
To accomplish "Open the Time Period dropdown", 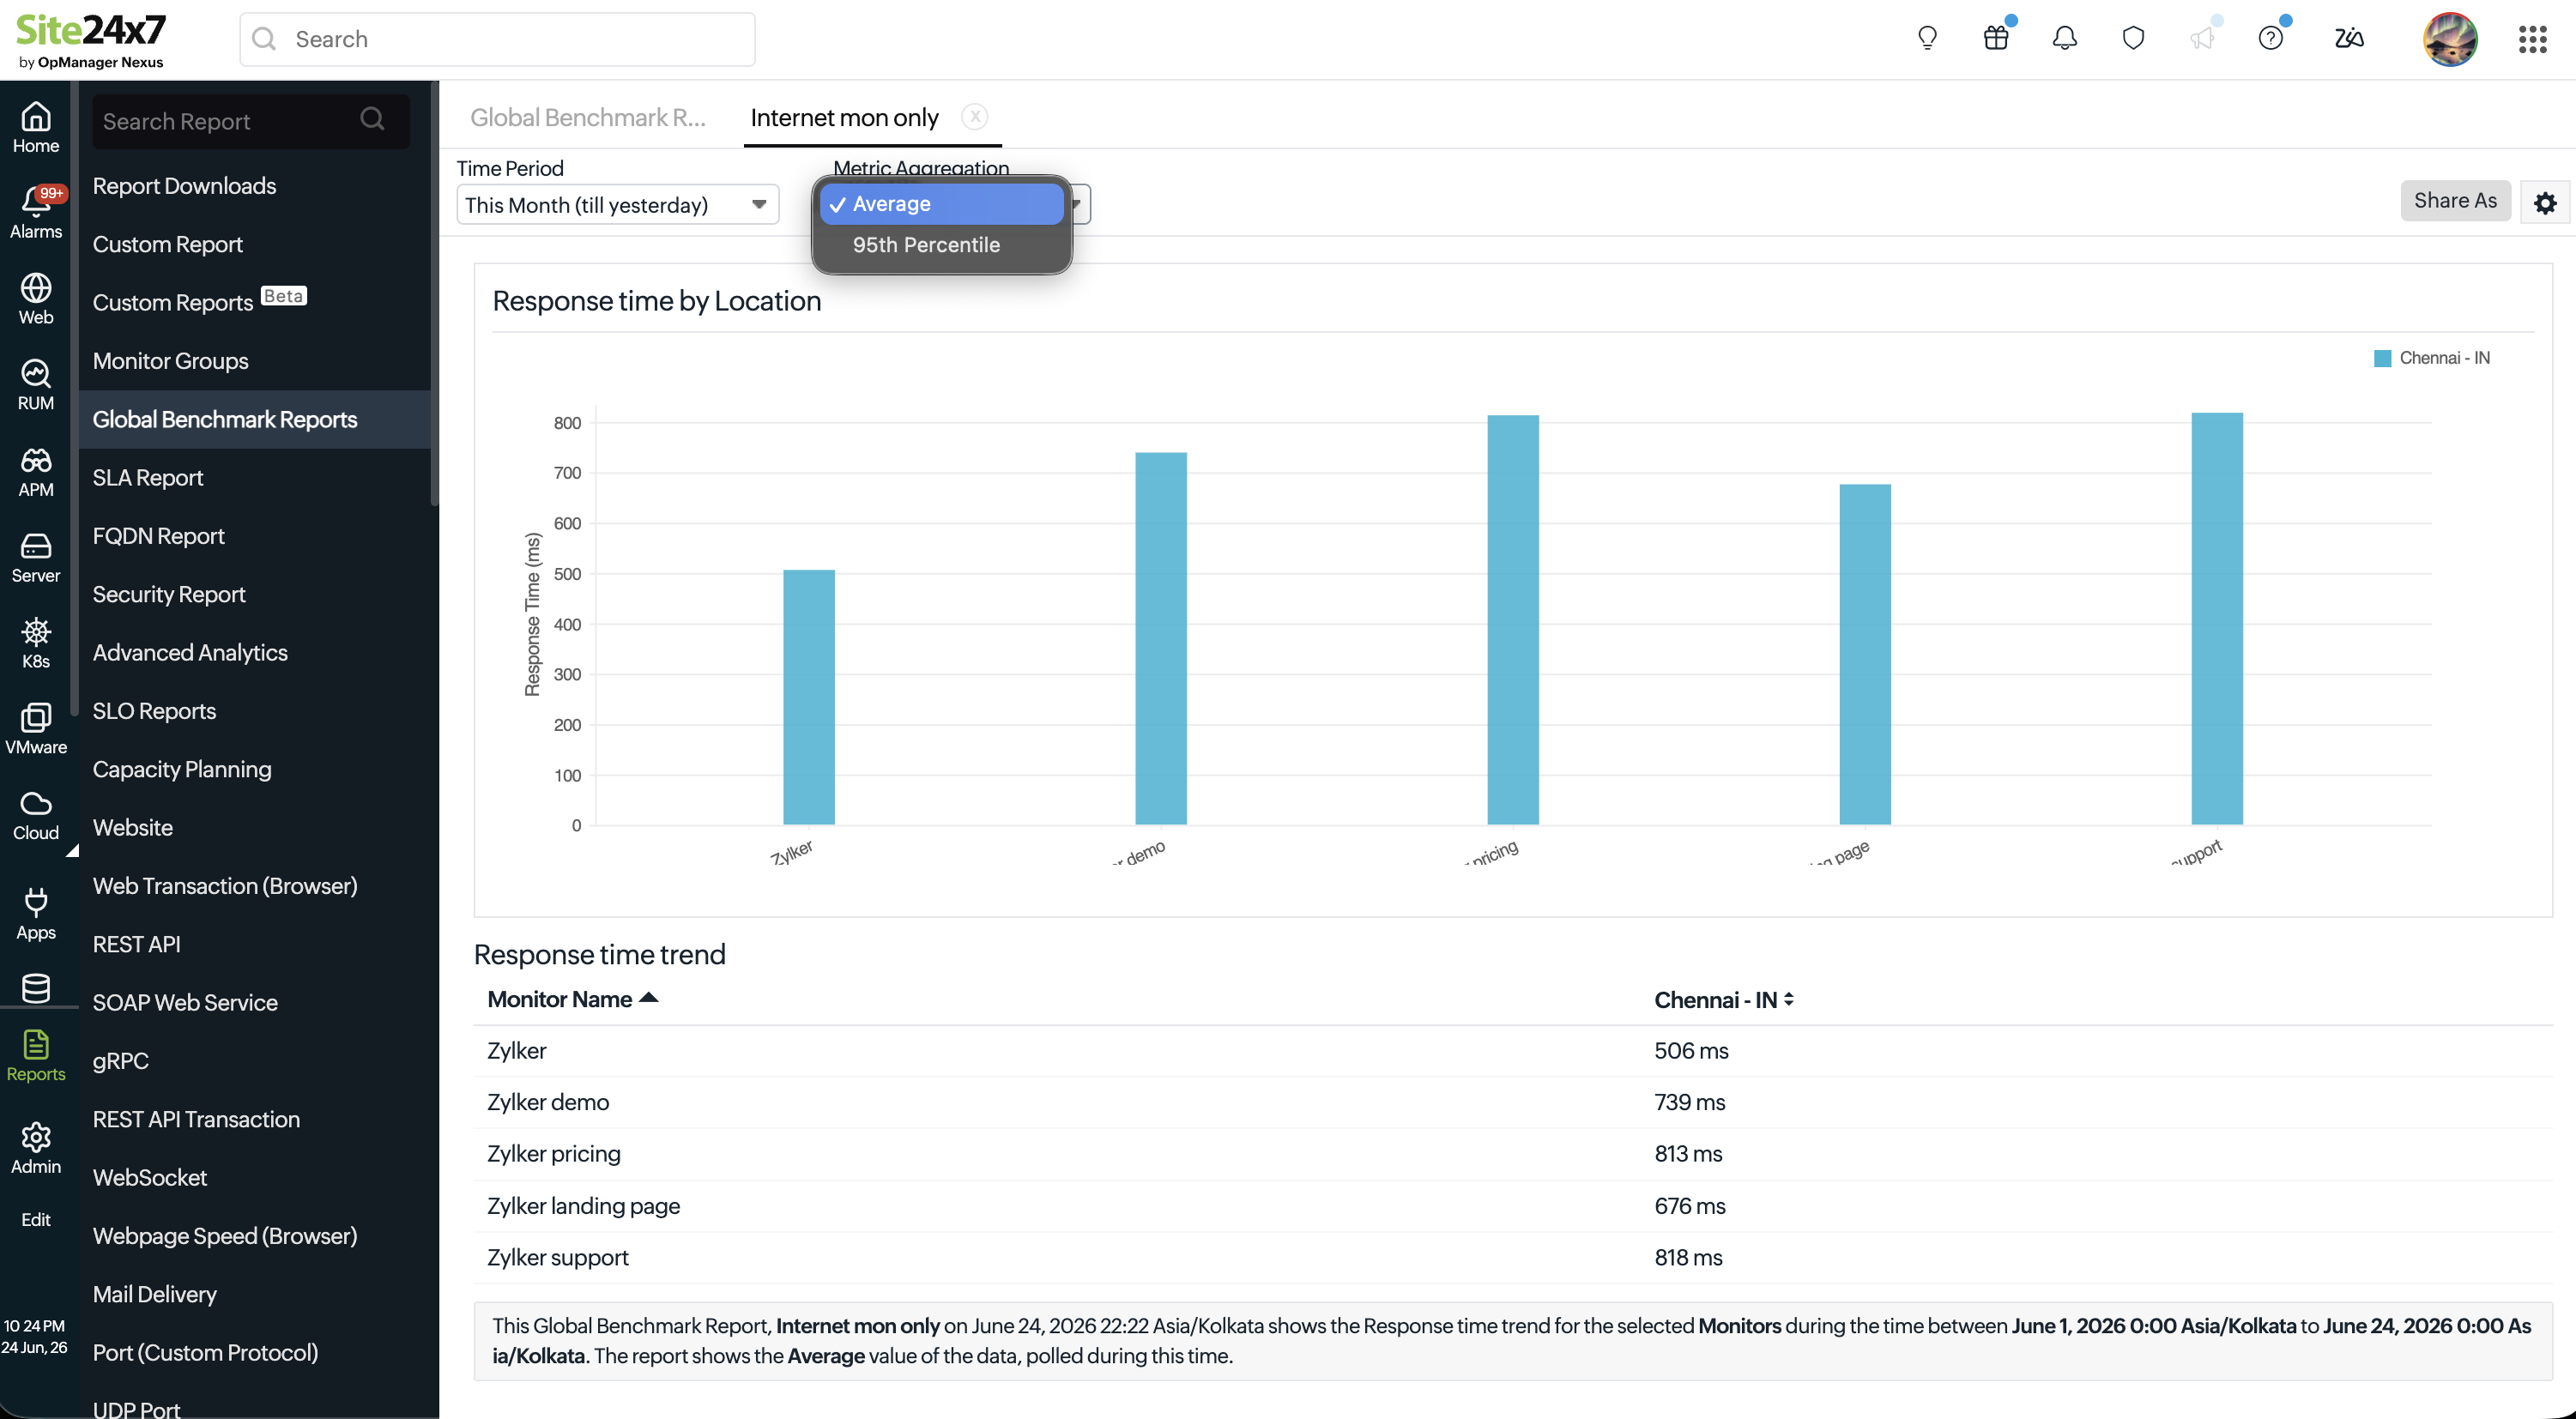I will [x=617, y=205].
